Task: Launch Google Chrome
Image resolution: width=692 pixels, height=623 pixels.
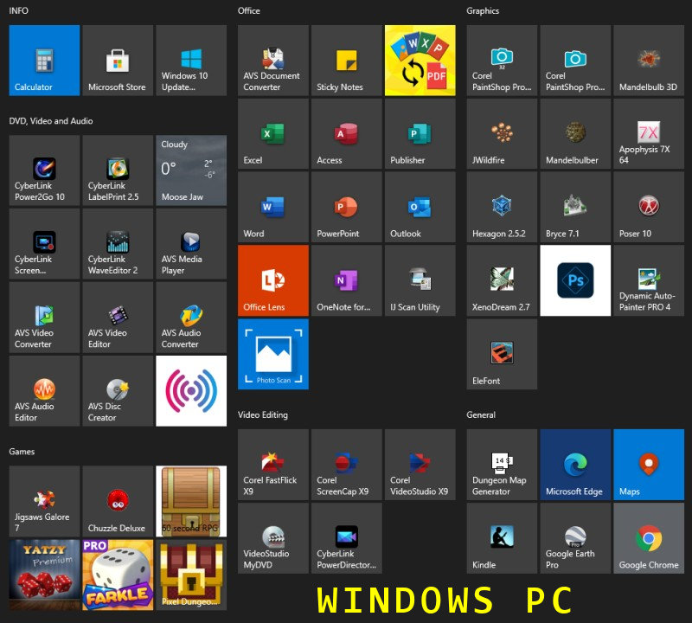Action: (x=649, y=538)
